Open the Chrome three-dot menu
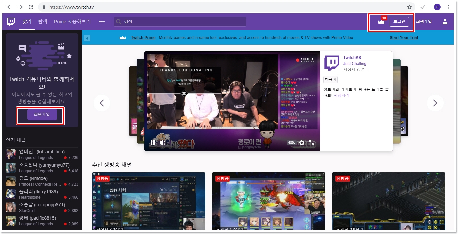The height and width of the screenshot is (234, 458). click(x=448, y=7)
